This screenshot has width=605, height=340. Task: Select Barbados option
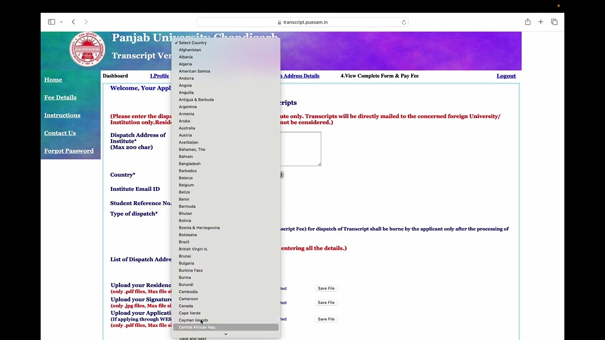(x=225, y=171)
